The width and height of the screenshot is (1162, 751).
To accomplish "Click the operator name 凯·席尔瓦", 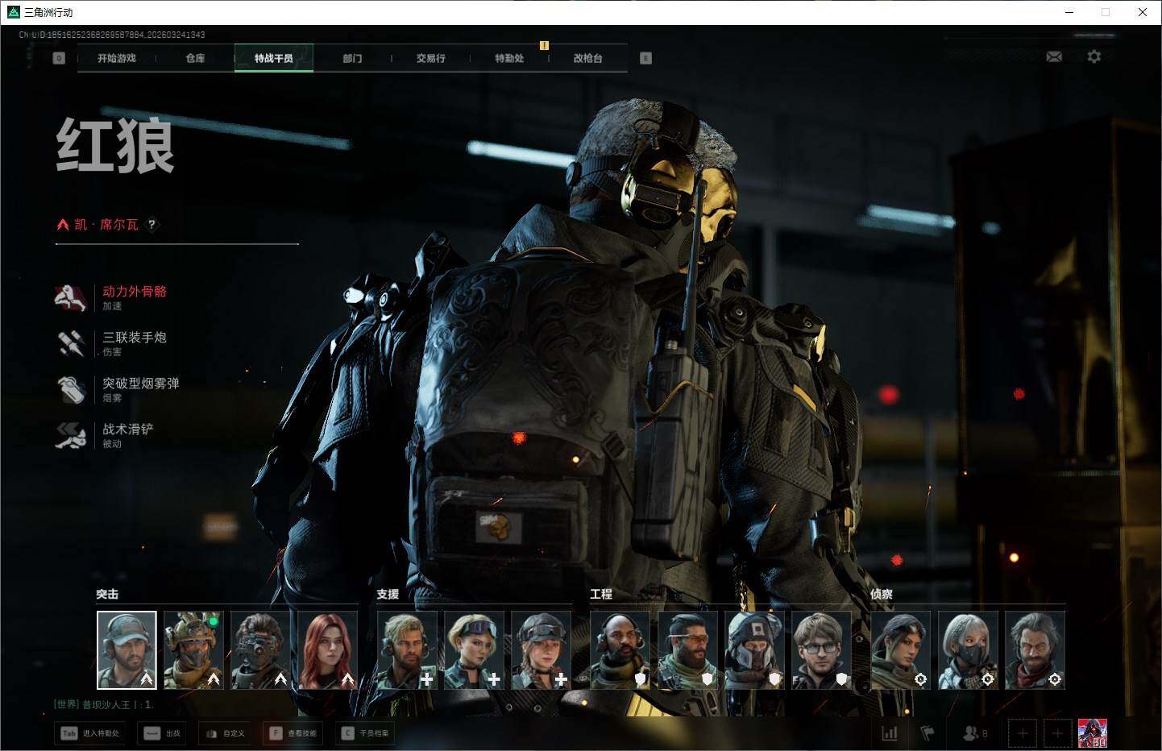I will [x=106, y=225].
